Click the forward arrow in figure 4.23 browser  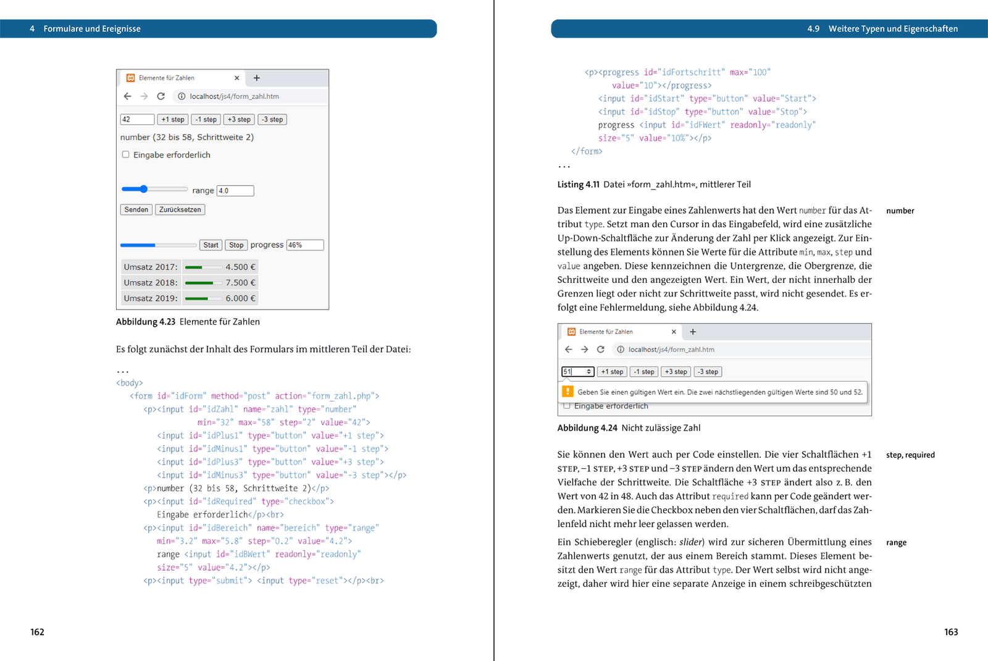(144, 96)
